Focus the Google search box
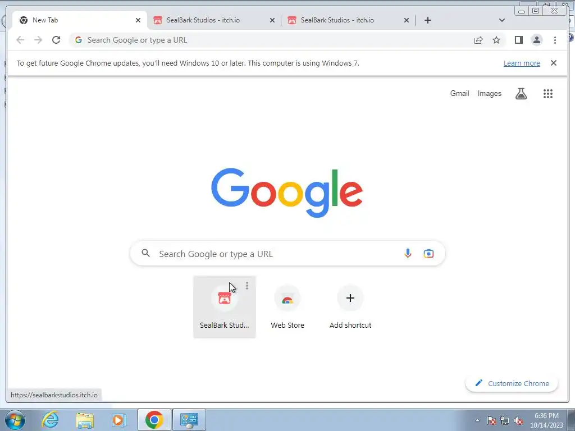Image resolution: width=575 pixels, height=431 pixels. click(287, 253)
